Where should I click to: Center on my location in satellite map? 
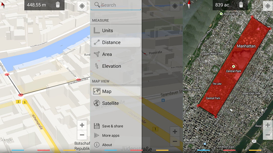[268, 6]
